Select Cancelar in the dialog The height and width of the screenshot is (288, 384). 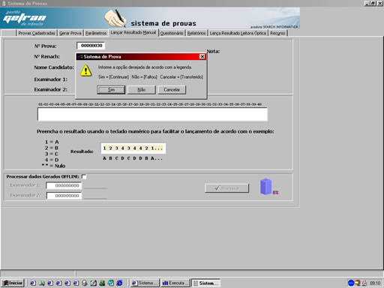pos(172,90)
